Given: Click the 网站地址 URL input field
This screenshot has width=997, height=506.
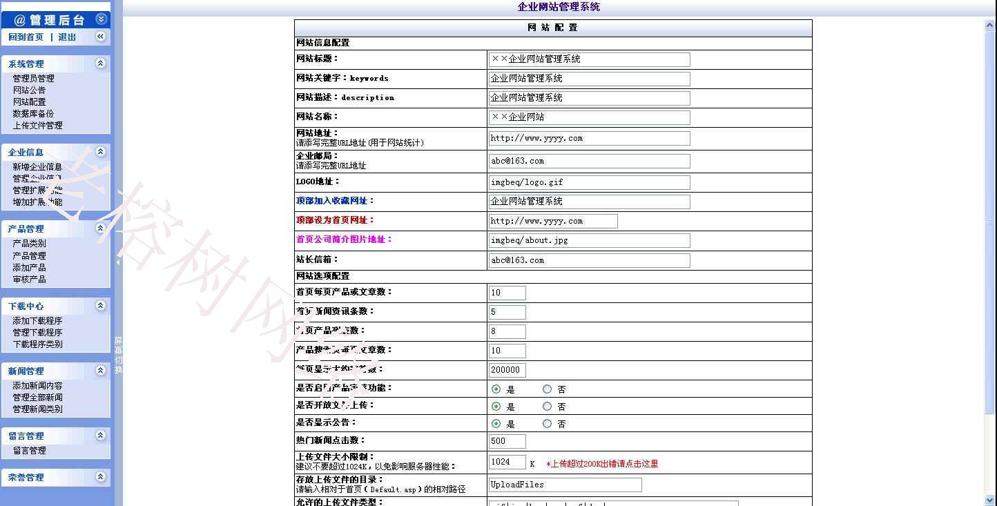Looking at the screenshot, I should coord(590,138).
